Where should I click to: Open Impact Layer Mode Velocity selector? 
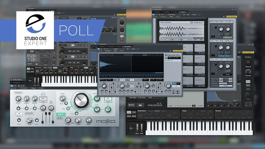tap(225, 86)
